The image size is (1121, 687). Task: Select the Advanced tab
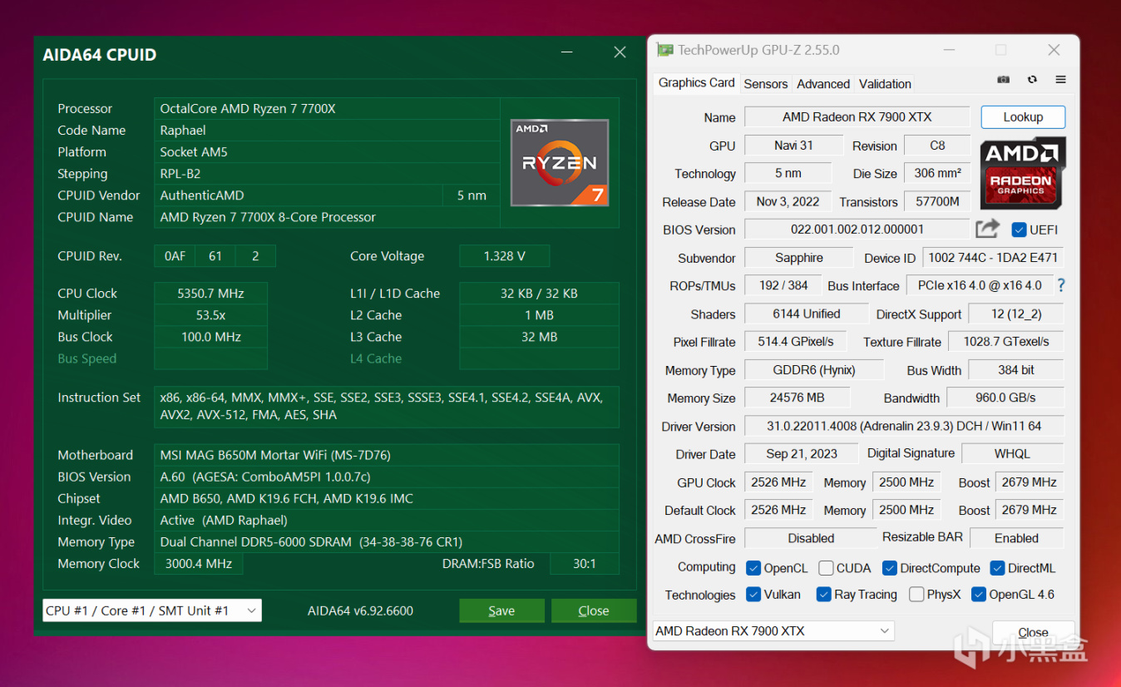[x=823, y=84]
